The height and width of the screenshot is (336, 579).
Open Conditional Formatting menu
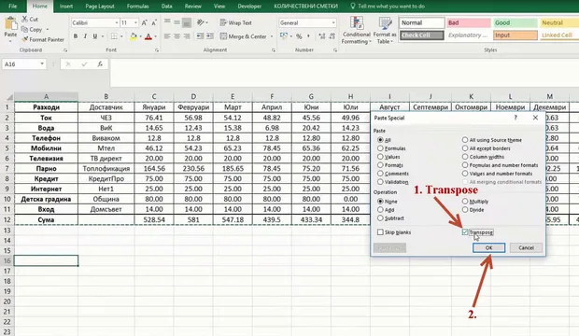coord(356,30)
